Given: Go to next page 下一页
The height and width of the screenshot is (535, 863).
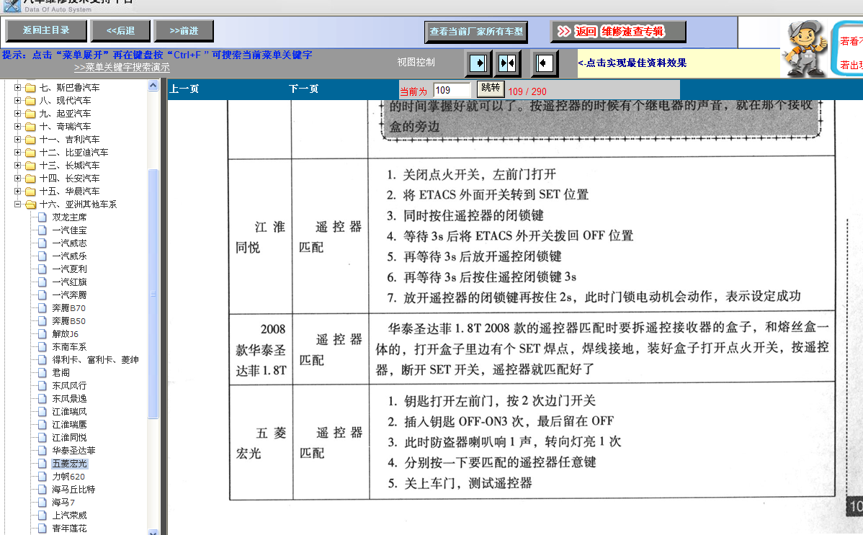Looking at the screenshot, I should [303, 89].
